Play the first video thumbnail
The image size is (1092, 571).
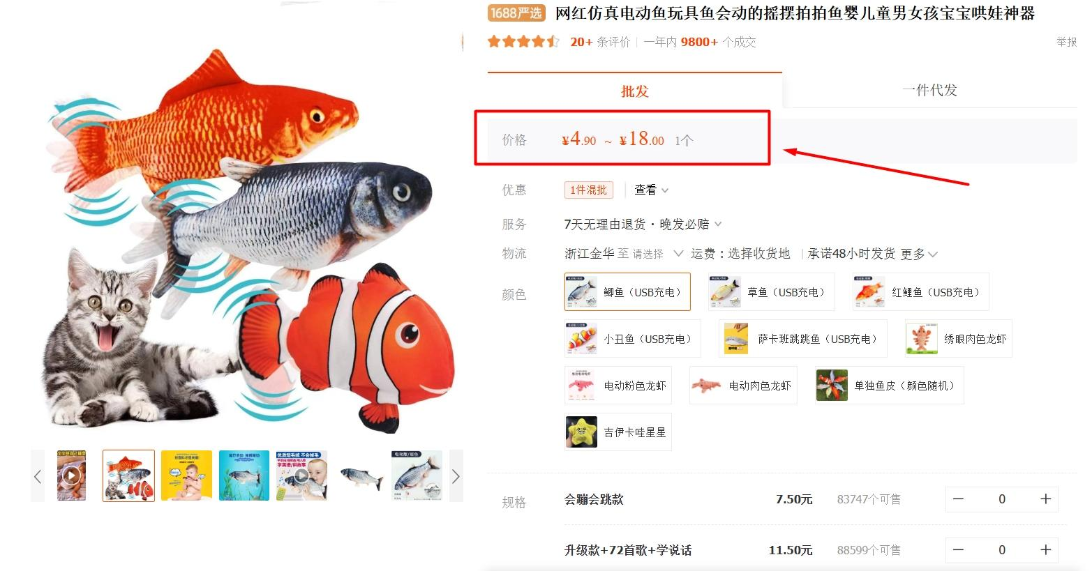tap(71, 476)
